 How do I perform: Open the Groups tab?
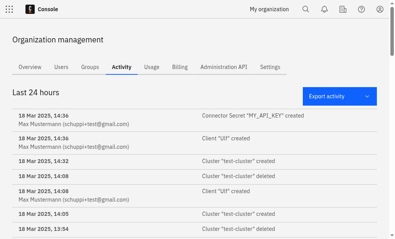[x=90, y=67]
